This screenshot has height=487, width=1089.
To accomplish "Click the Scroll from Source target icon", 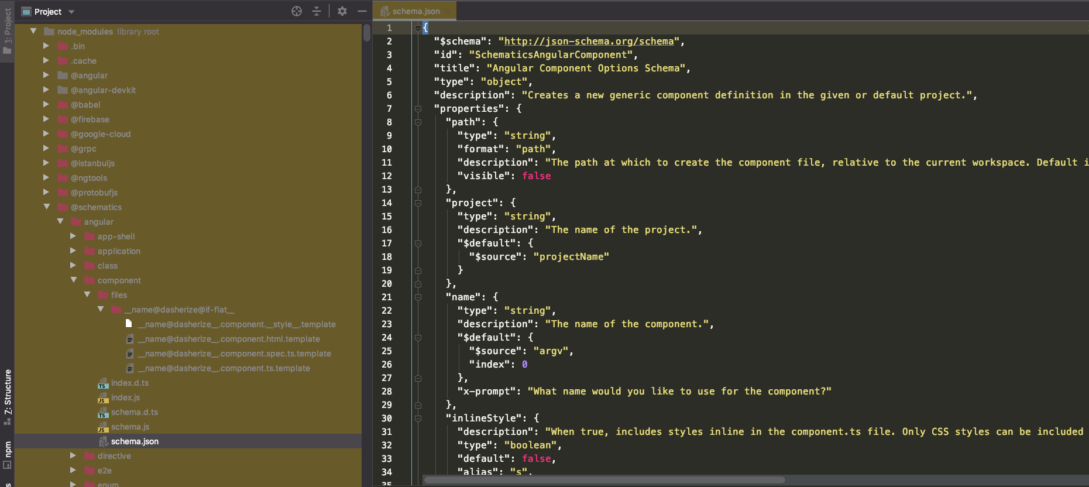I will (297, 11).
